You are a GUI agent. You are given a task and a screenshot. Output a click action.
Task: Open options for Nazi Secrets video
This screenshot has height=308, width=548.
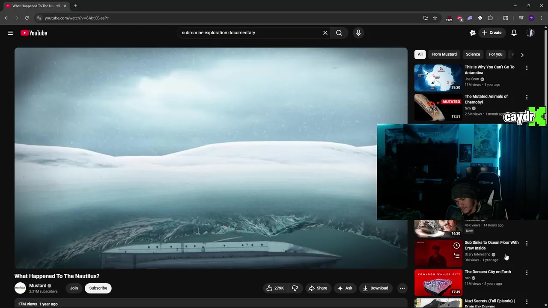click(x=527, y=302)
